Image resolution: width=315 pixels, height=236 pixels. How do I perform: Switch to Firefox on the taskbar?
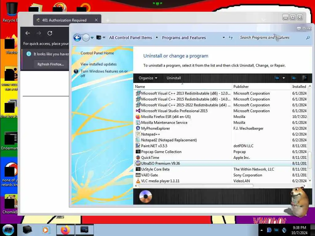pyautogui.click(x=66, y=230)
